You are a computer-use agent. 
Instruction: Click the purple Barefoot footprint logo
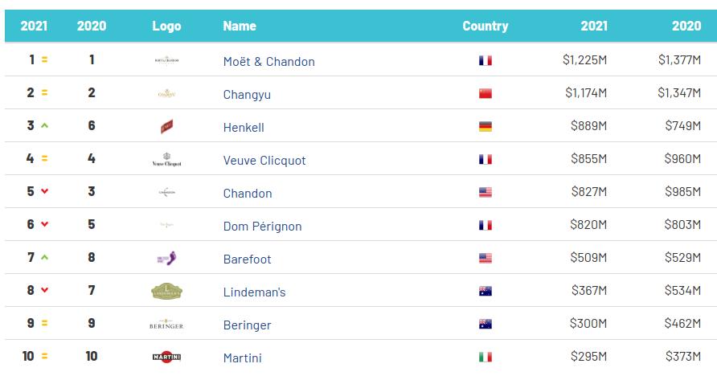[x=166, y=259]
